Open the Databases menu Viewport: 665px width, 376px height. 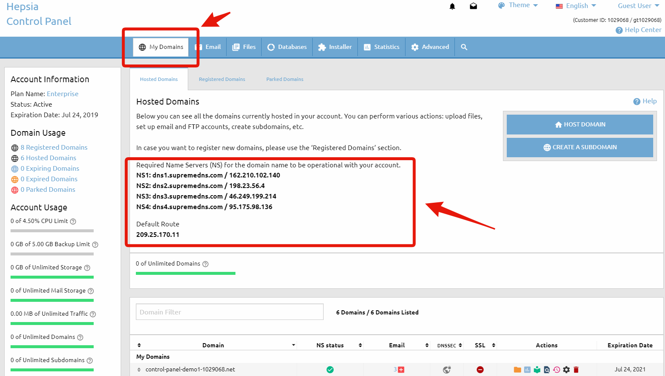[x=287, y=47]
